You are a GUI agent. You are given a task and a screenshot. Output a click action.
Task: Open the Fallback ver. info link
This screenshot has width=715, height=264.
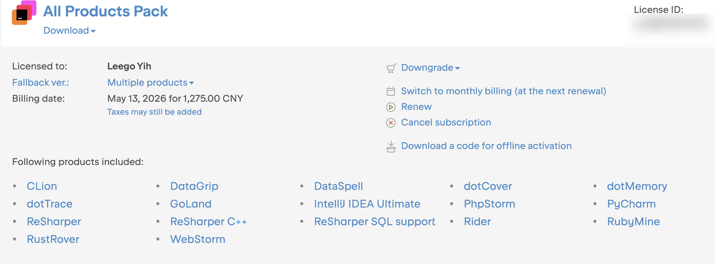point(41,83)
